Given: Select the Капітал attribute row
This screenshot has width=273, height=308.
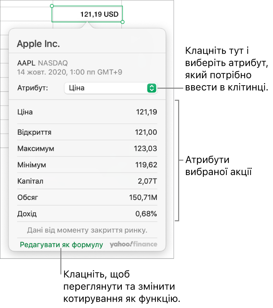Looking at the screenshot, I should tap(87, 181).
